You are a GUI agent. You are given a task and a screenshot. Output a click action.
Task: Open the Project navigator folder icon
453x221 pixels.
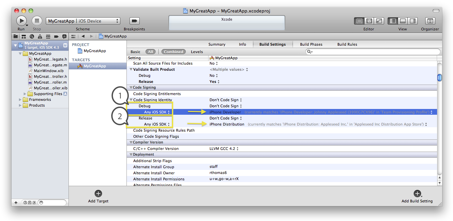click(x=16, y=37)
